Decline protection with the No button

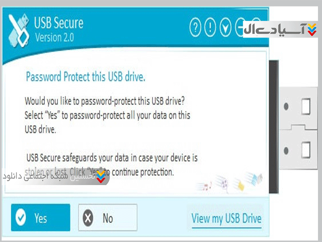pos(107,218)
